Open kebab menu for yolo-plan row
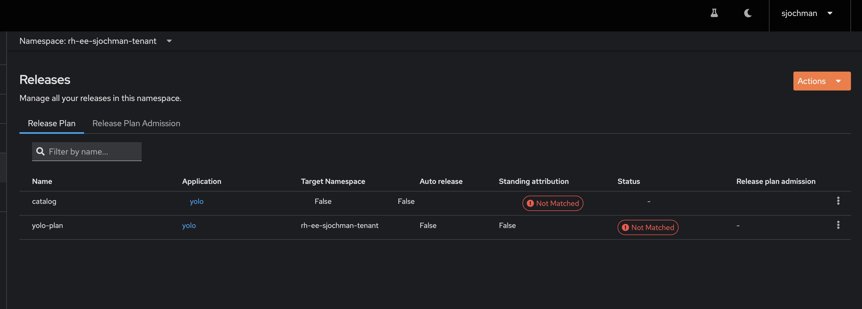This screenshot has width=862, height=309. click(x=838, y=225)
